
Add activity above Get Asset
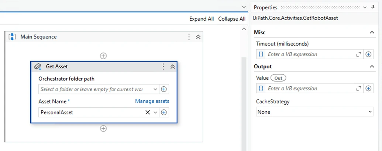click(104, 56)
